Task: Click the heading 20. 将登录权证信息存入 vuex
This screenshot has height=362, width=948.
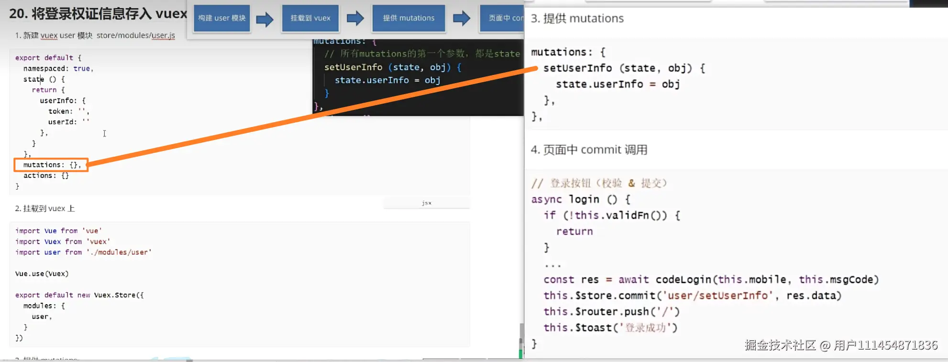Action: click(x=98, y=13)
